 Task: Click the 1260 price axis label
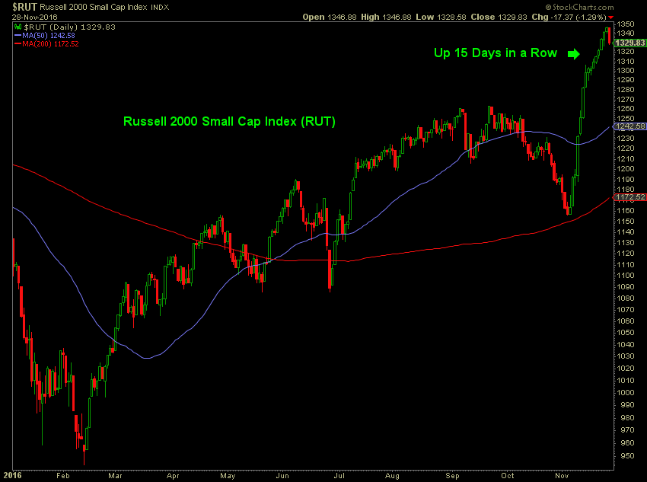coord(626,109)
